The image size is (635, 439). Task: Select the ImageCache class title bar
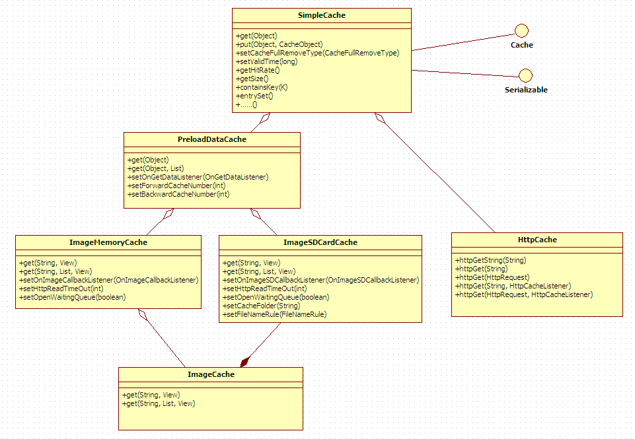click(210, 374)
